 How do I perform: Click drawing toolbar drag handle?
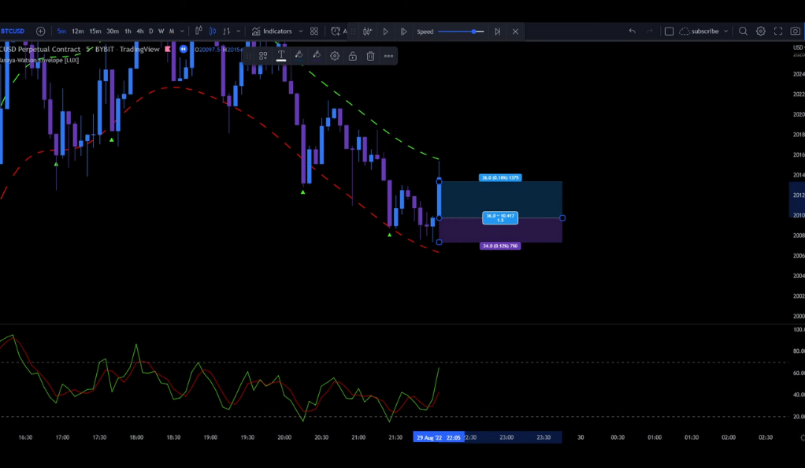click(x=248, y=56)
